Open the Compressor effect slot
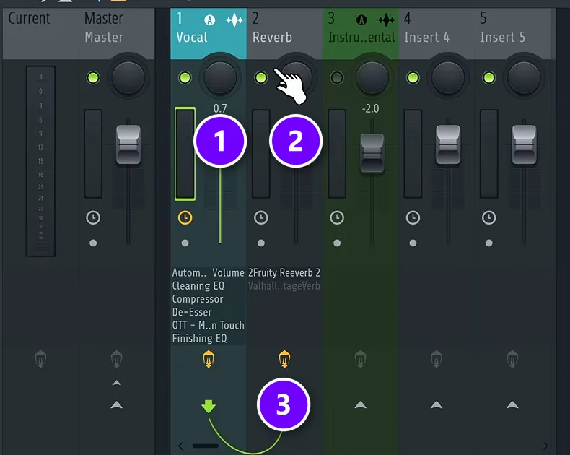 (x=209, y=299)
